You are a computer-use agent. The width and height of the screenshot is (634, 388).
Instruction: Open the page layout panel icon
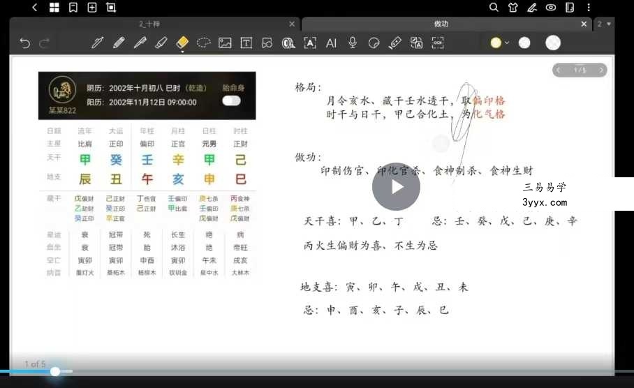click(x=570, y=7)
